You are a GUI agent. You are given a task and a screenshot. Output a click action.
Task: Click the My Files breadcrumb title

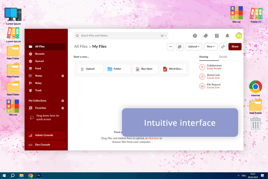pyautogui.click(x=99, y=46)
